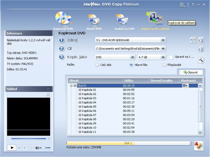The image size is (210, 157).
Task: Sort by the Délka column header
Action: [x=136, y=81]
